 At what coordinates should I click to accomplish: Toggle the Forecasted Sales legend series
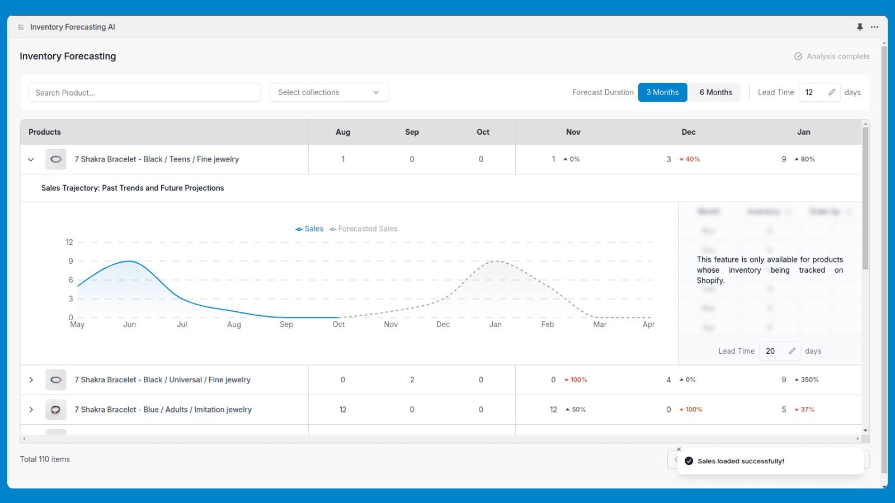[x=364, y=229]
